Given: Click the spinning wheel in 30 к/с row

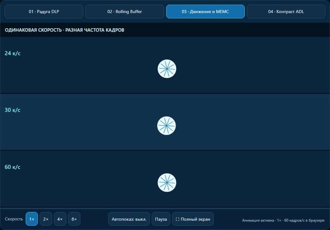Looking at the screenshot, I should 167,126.
